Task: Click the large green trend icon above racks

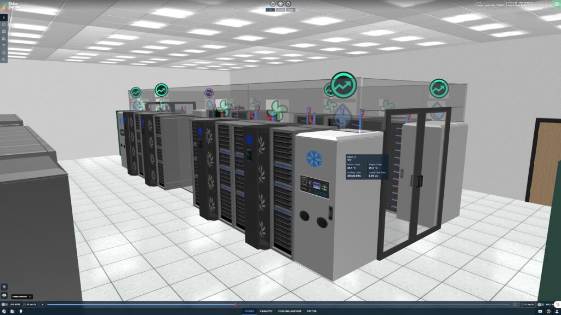Action: [x=344, y=85]
